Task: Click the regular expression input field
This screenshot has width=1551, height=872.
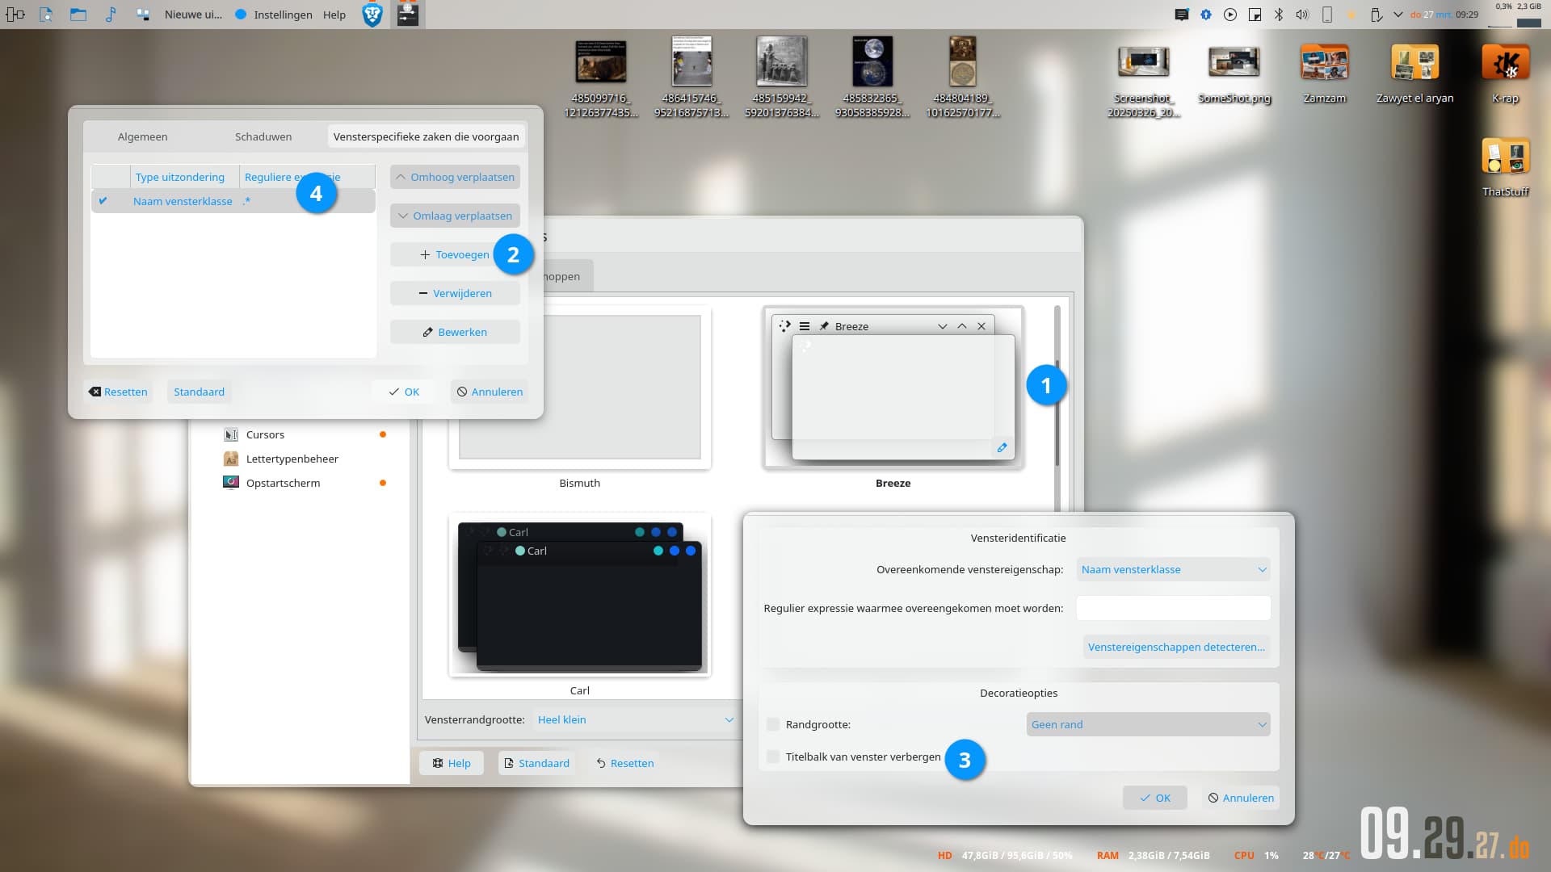Action: [1173, 608]
